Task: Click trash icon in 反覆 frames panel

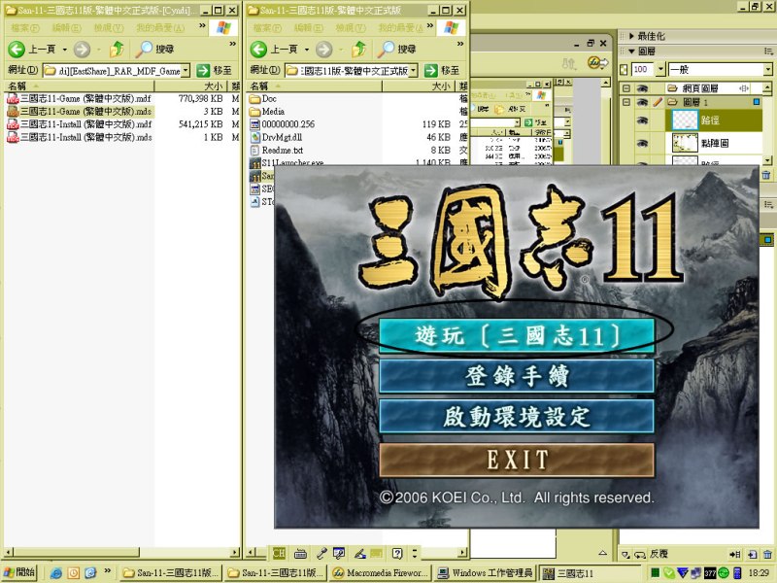Action: [767, 554]
